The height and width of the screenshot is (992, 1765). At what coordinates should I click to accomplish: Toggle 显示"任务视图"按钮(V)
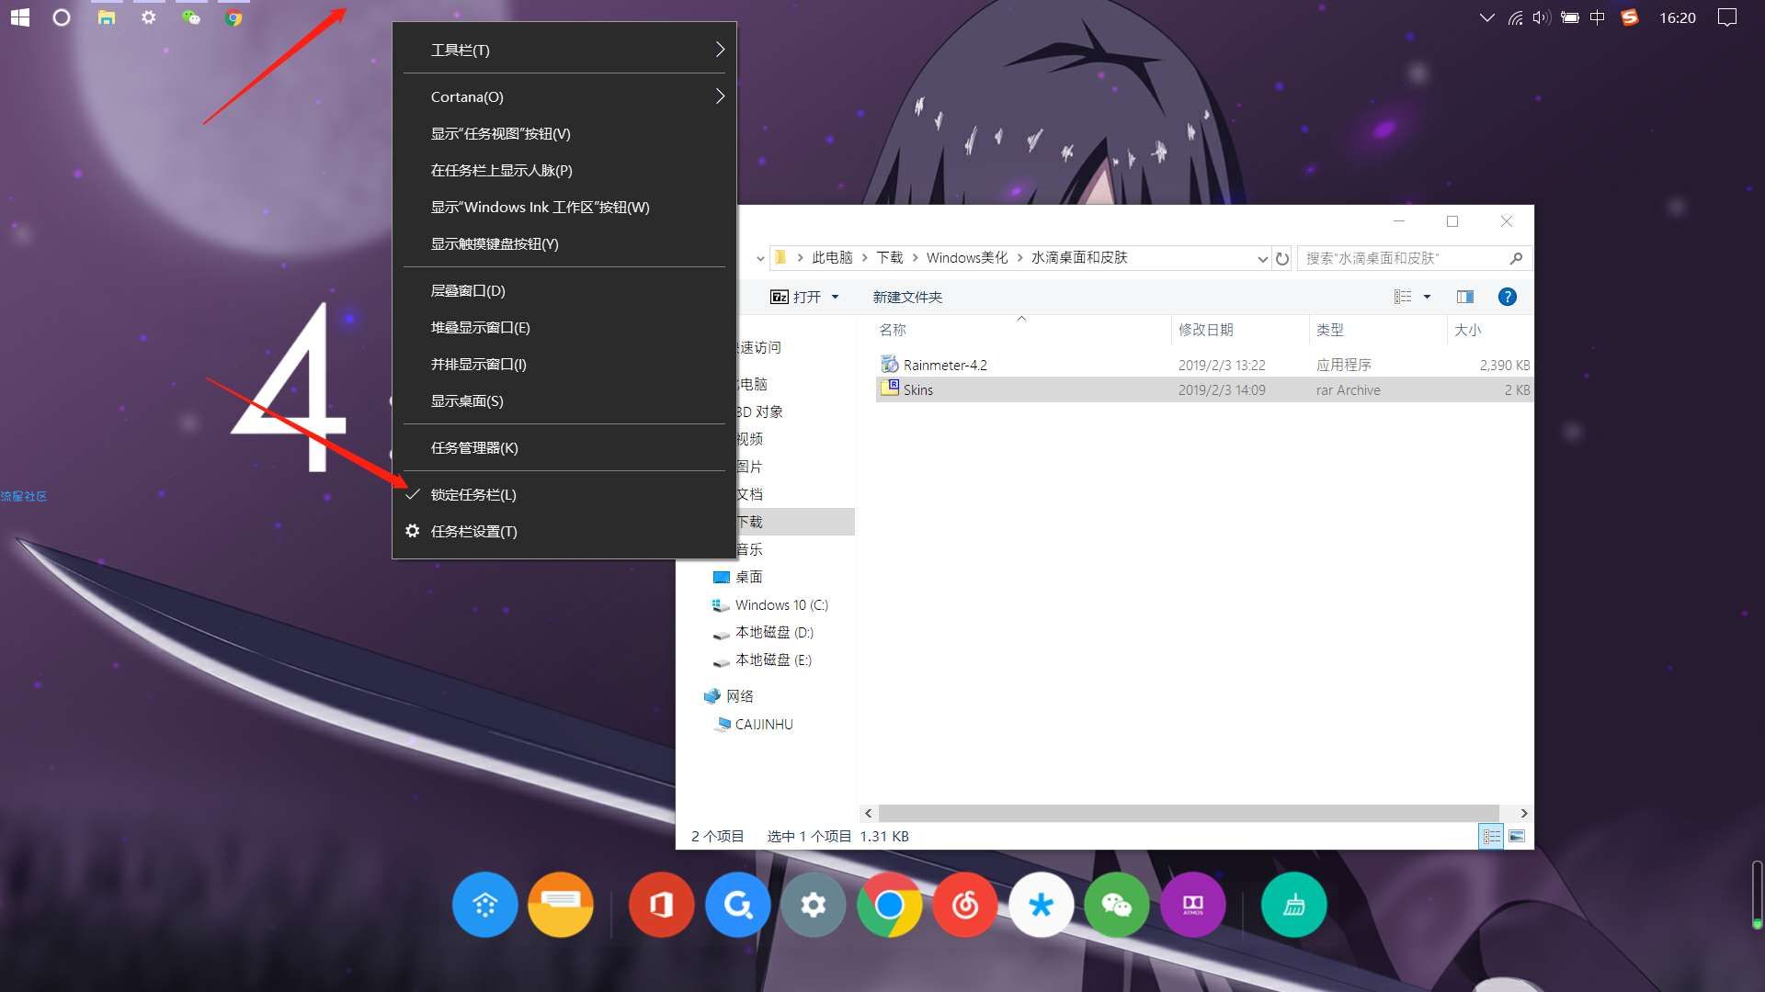564,133
